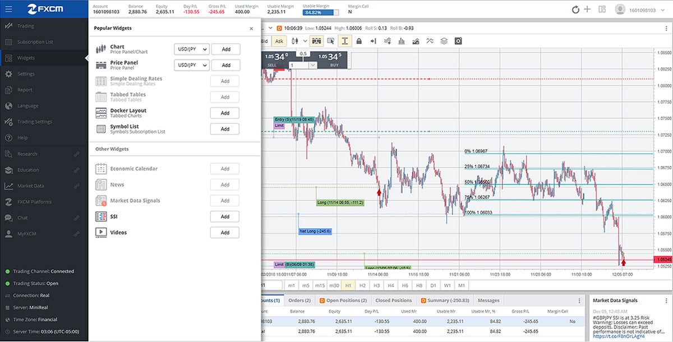Open the Trading section in the sidebar
Image resolution: width=673 pixels, height=342 pixels.
[44, 26]
